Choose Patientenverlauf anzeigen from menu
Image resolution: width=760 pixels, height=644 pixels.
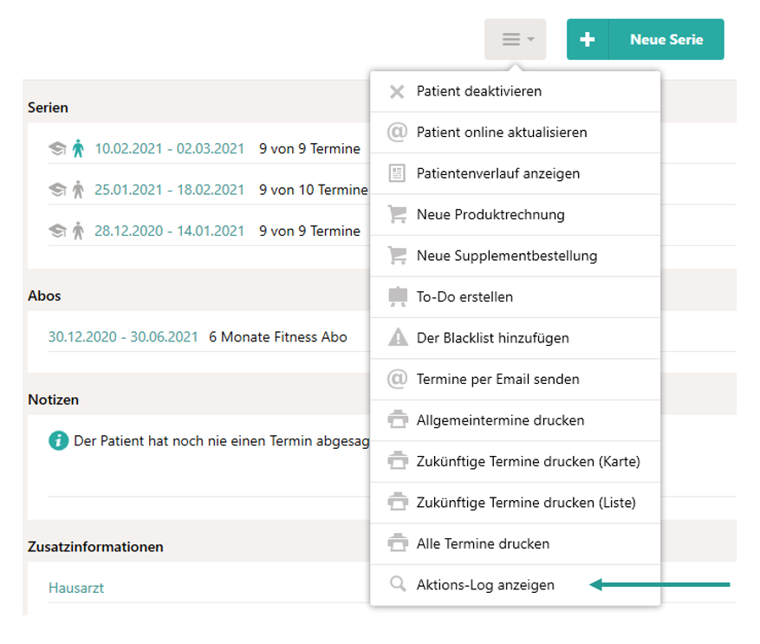(x=497, y=173)
